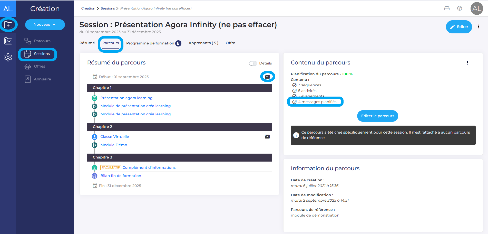Open Contenu du parcours three-dot menu

click(467, 63)
